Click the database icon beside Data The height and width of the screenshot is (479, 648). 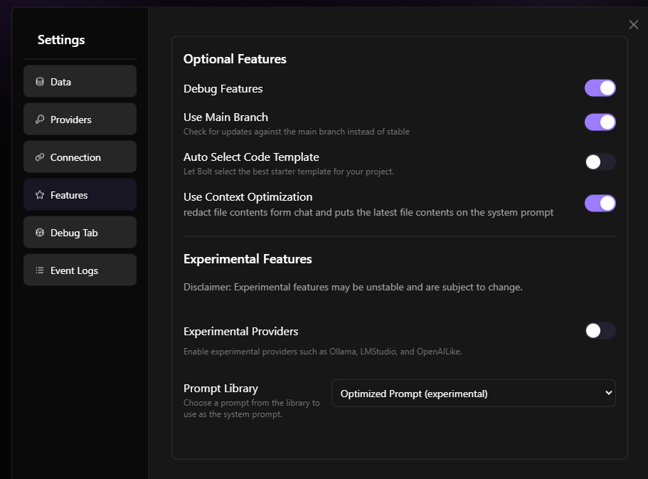click(40, 82)
